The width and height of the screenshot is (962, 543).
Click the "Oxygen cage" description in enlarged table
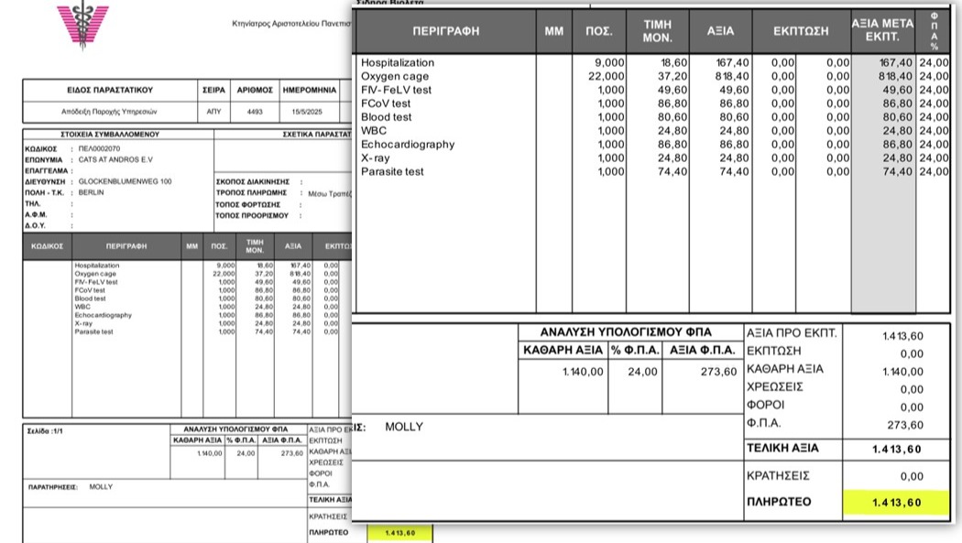pos(395,76)
